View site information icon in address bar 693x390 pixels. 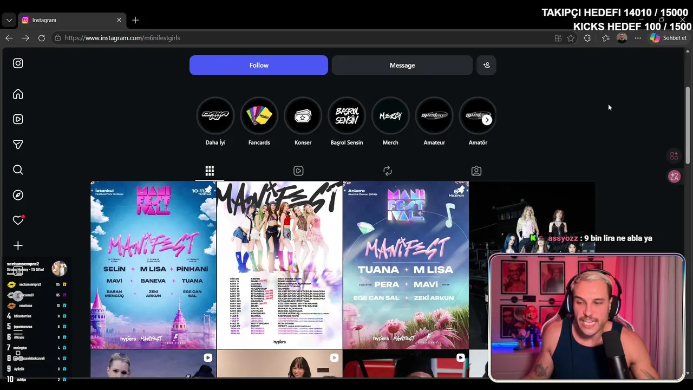coord(58,38)
